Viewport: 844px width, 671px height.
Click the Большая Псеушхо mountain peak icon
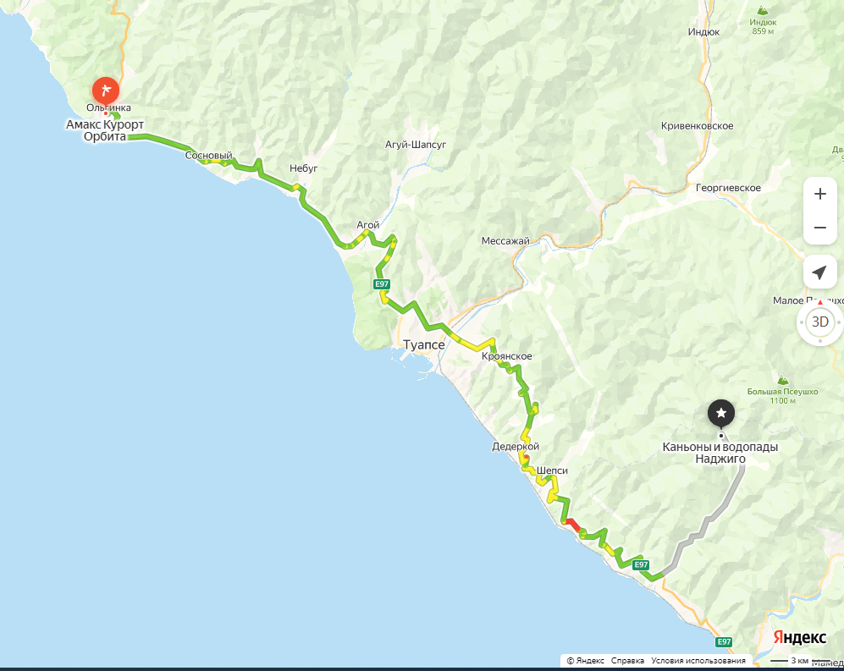coord(783,380)
